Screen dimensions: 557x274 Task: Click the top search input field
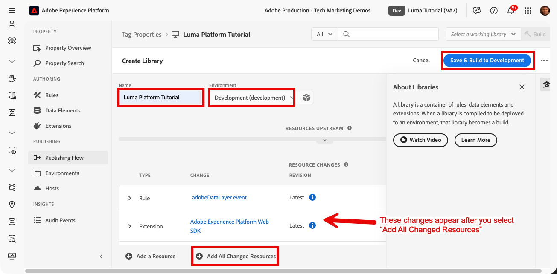point(388,34)
